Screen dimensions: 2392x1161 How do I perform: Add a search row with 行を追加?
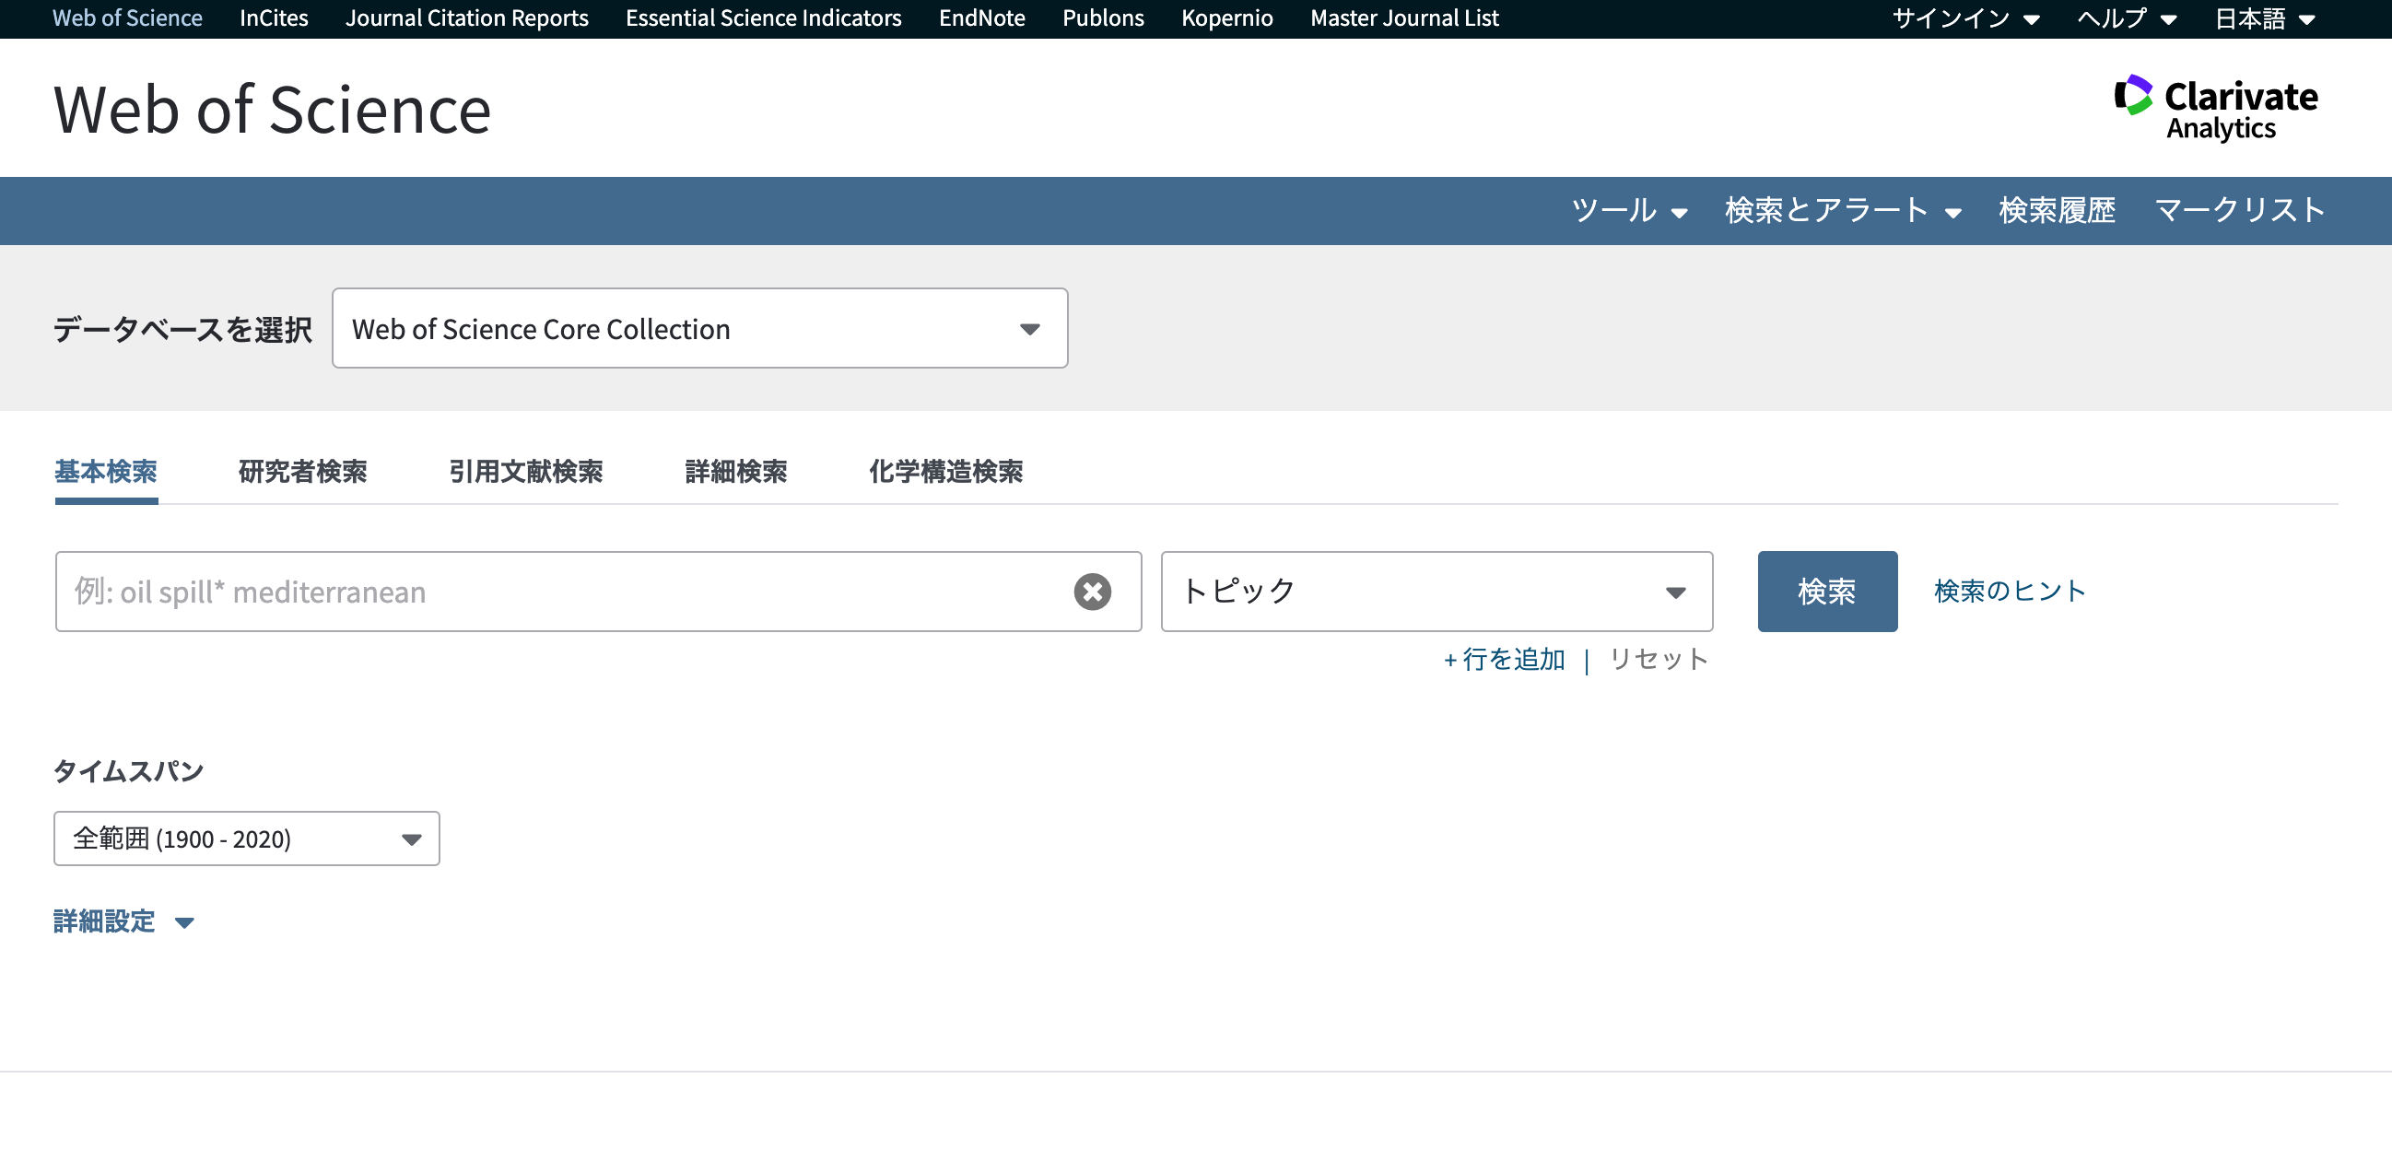point(1505,660)
